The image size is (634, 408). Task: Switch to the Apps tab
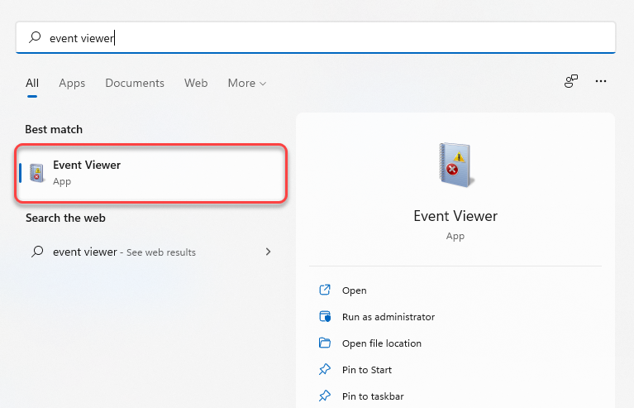click(72, 84)
